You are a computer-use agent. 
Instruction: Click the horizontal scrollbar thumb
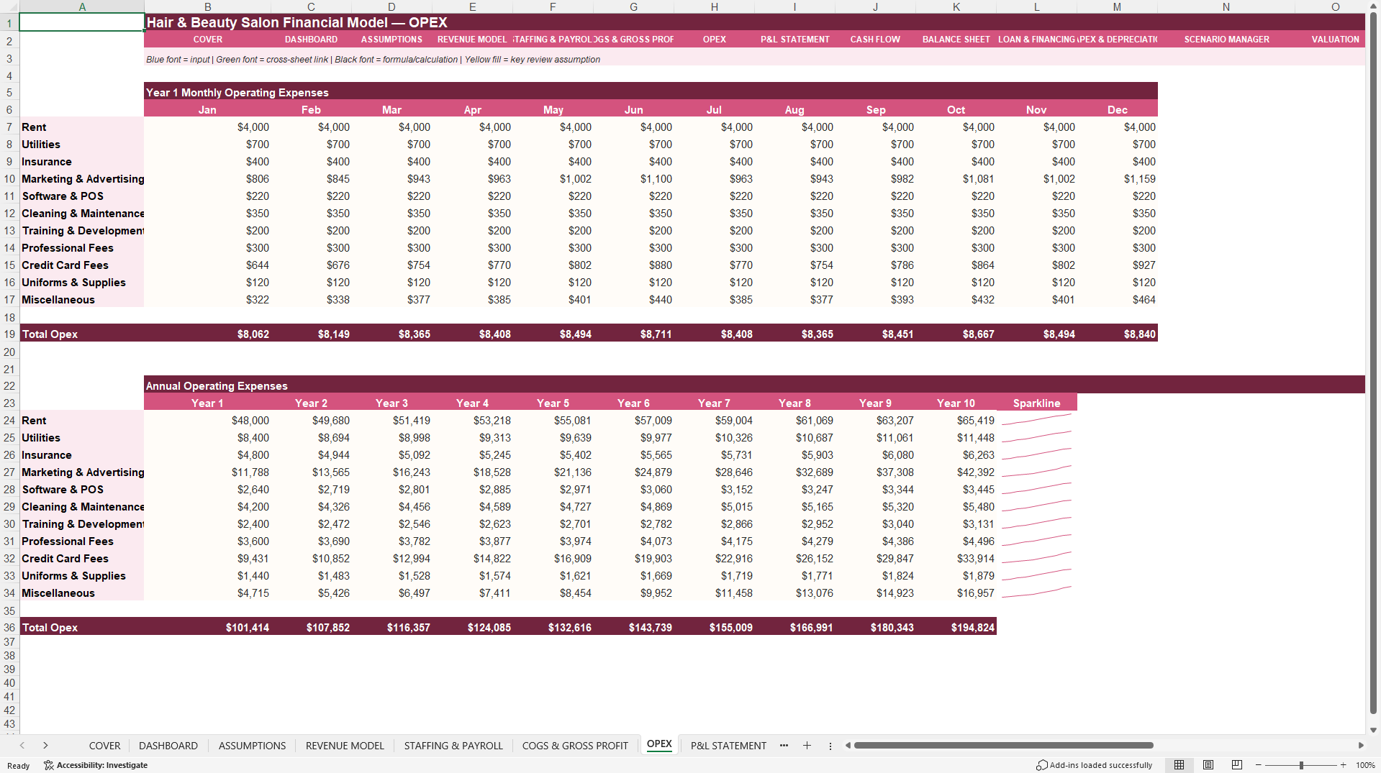click(1003, 746)
